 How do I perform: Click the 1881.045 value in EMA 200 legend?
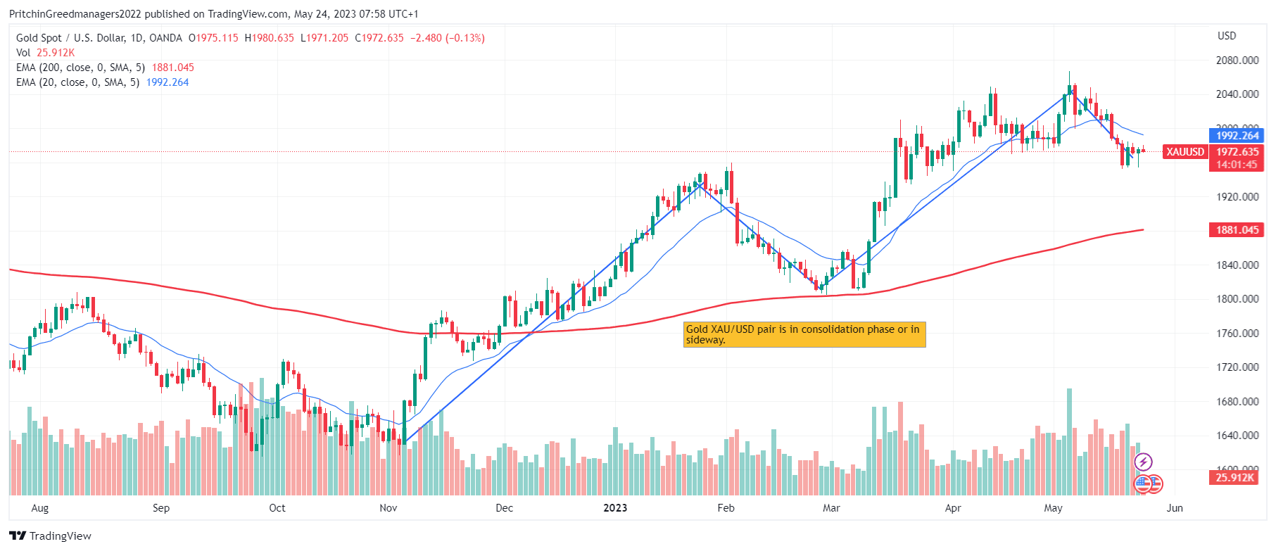tap(173, 68)
